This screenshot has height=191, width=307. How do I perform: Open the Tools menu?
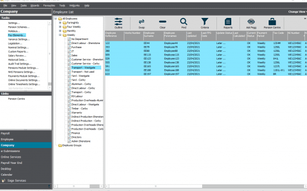(x=62, y=6)
